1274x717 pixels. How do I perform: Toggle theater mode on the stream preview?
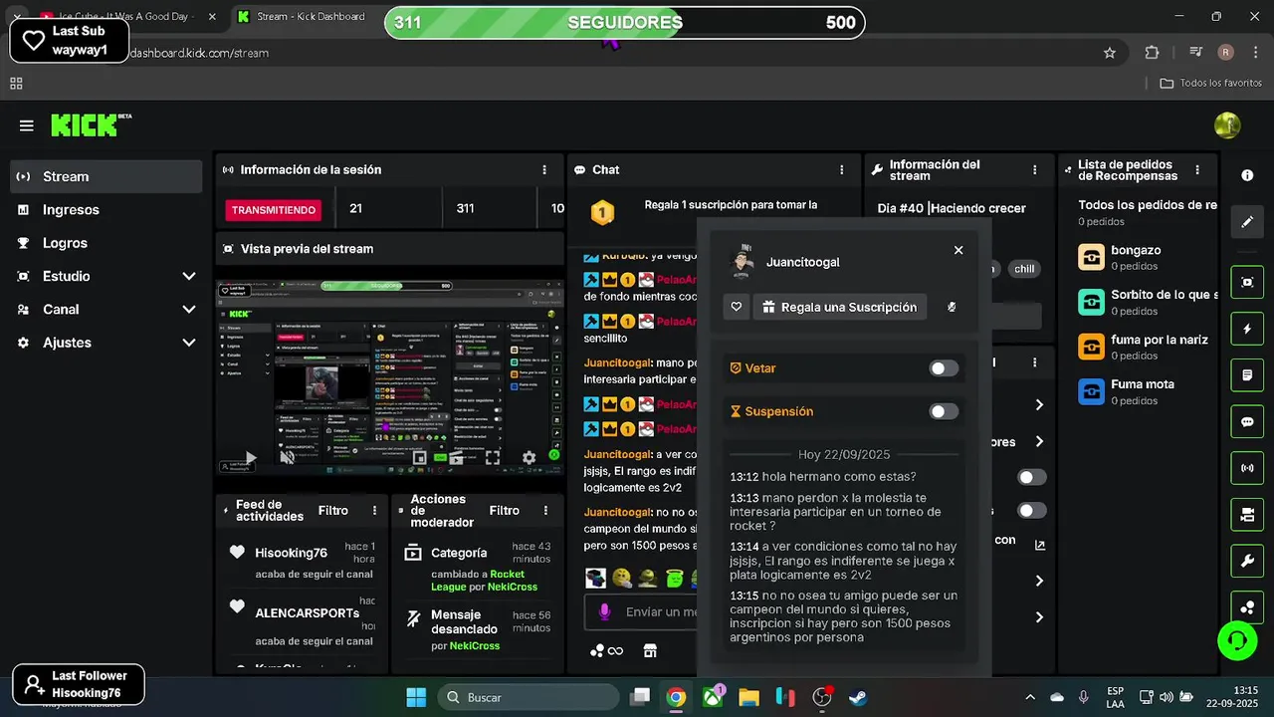coord(457,458)
